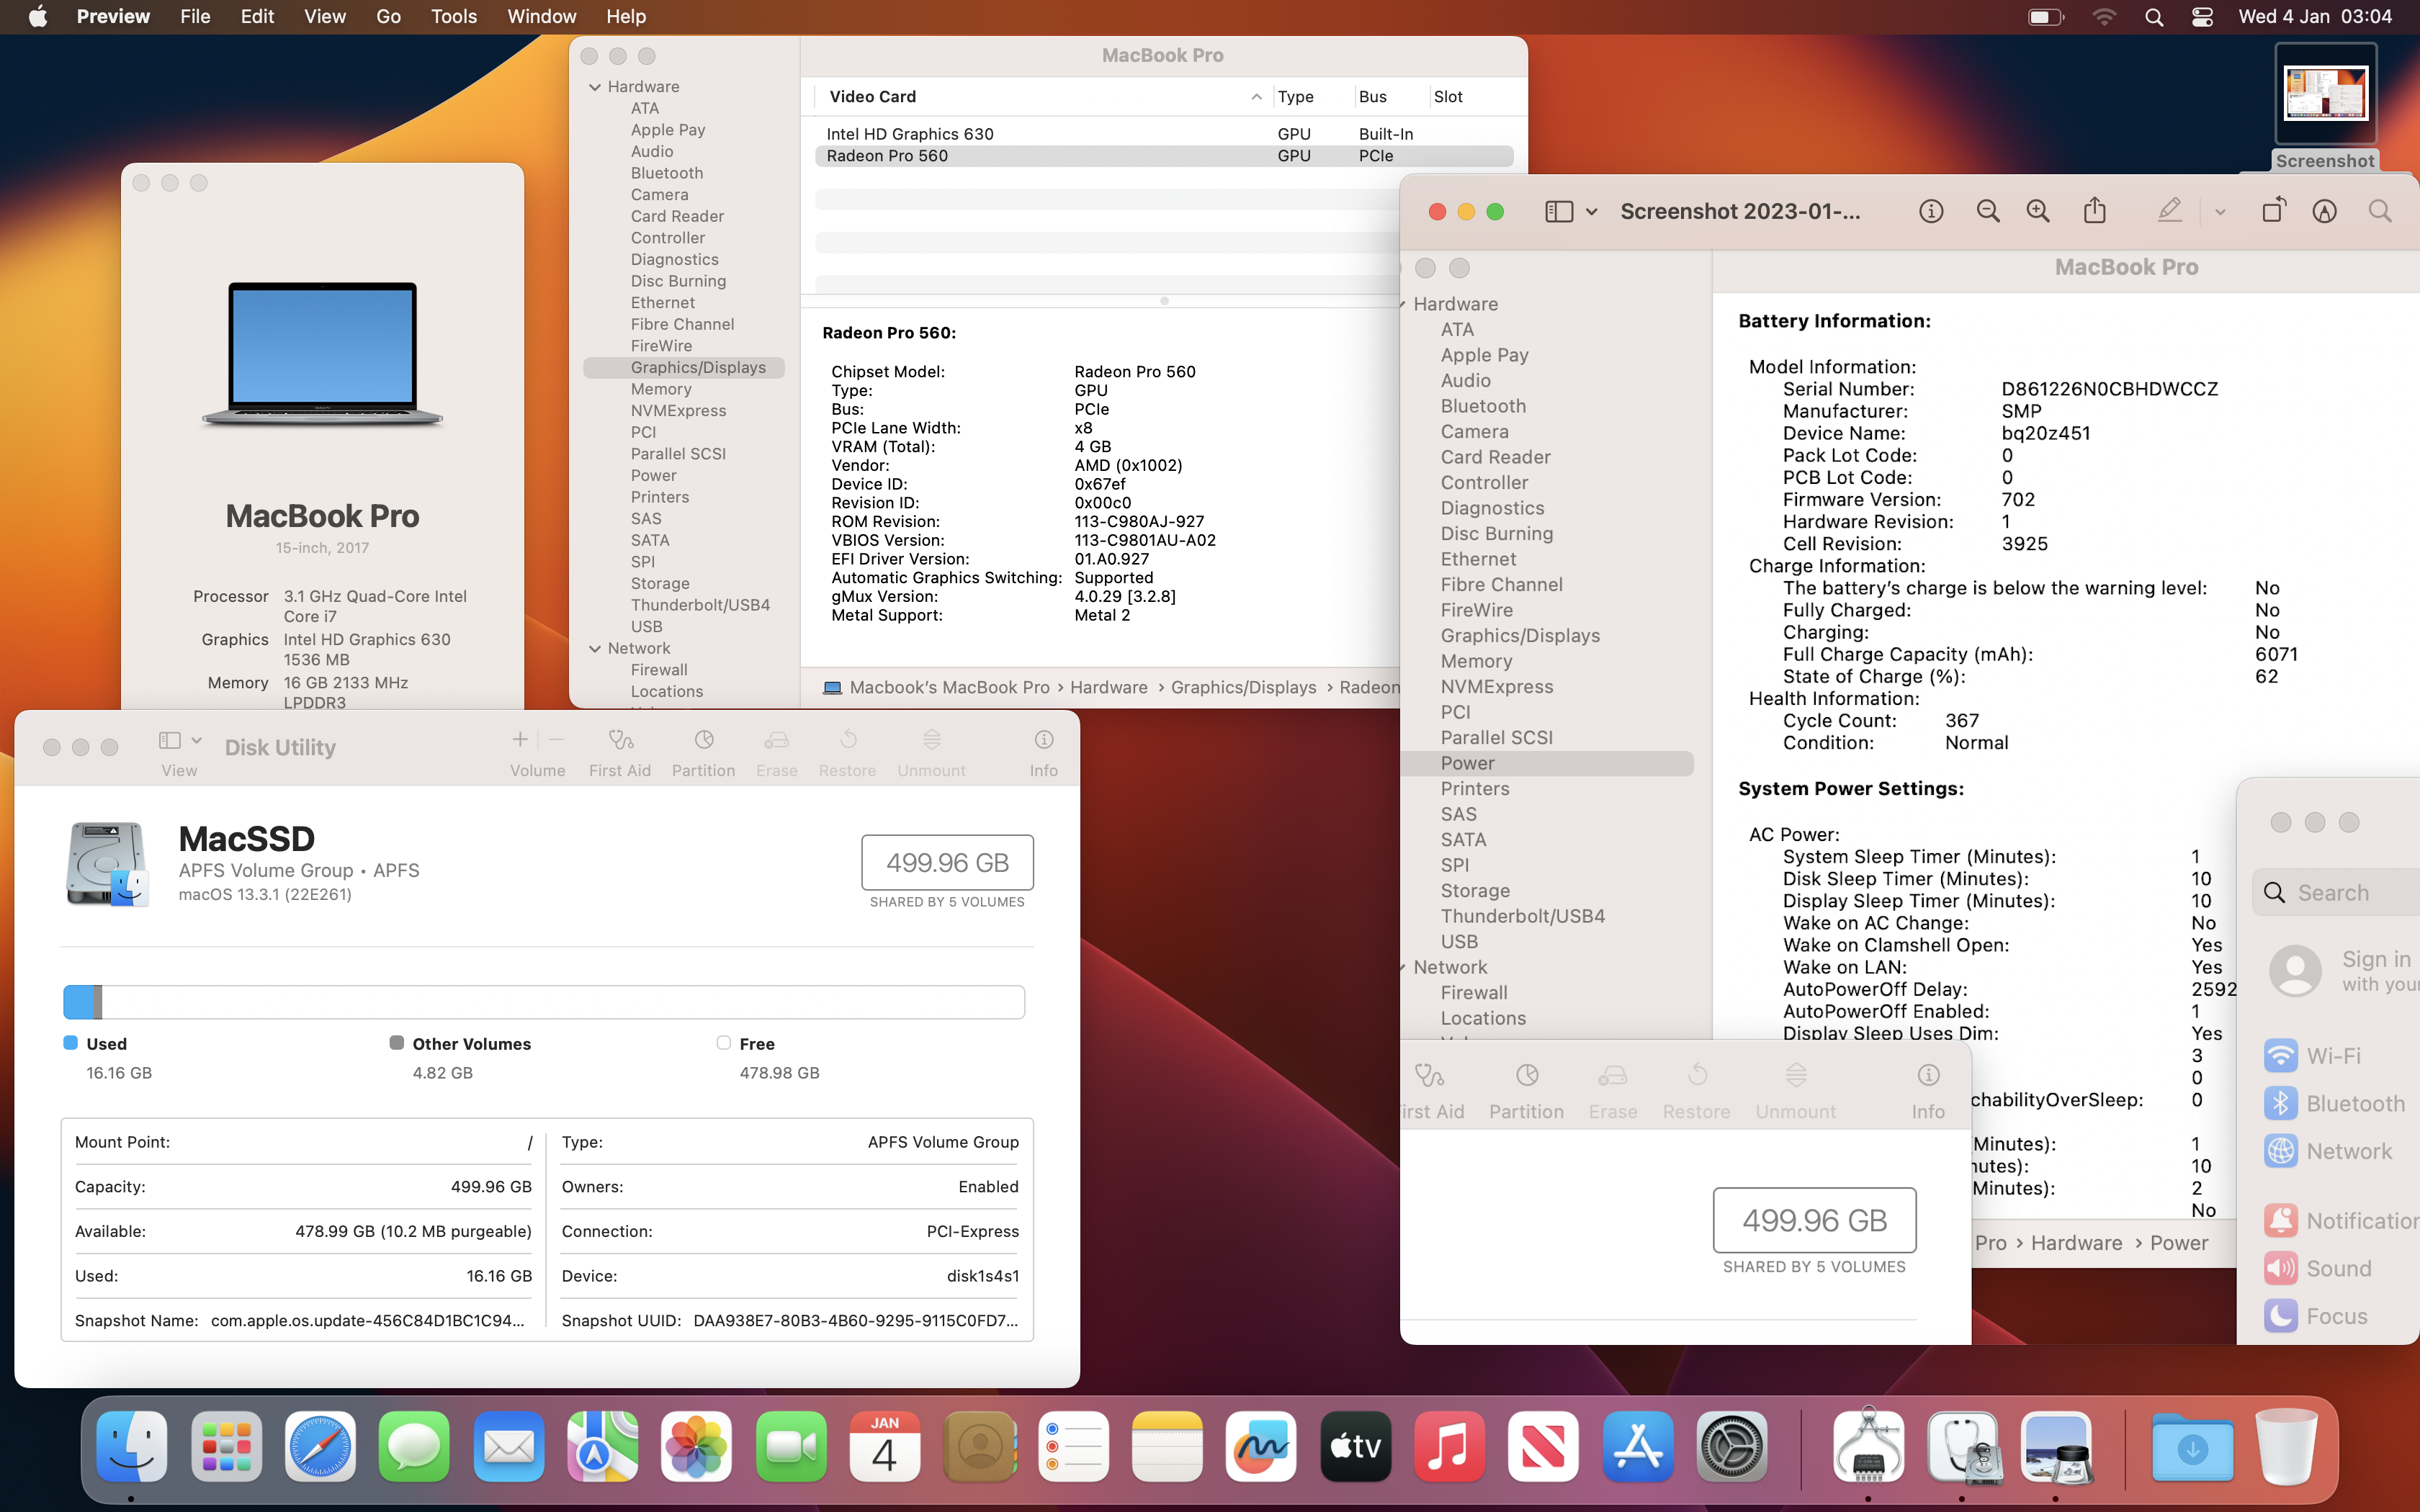
Task: Open Safari from the Dock
Action: (320, 1446)
